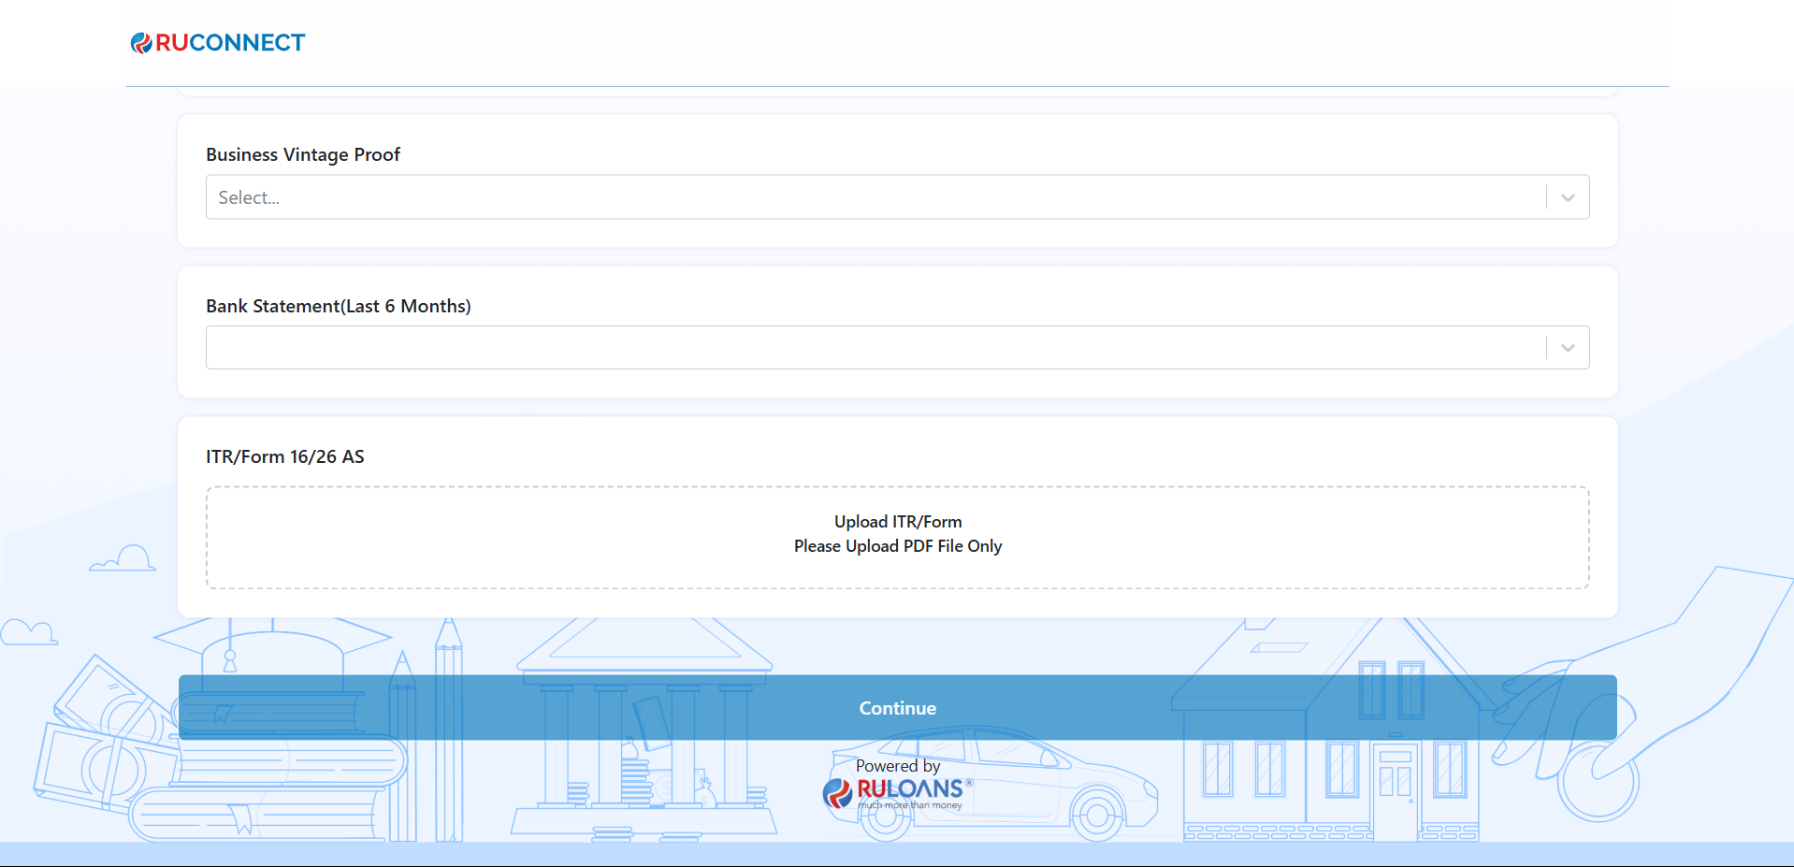Expand Business Vintage Proof dropdown arrow

[1568, 197]
